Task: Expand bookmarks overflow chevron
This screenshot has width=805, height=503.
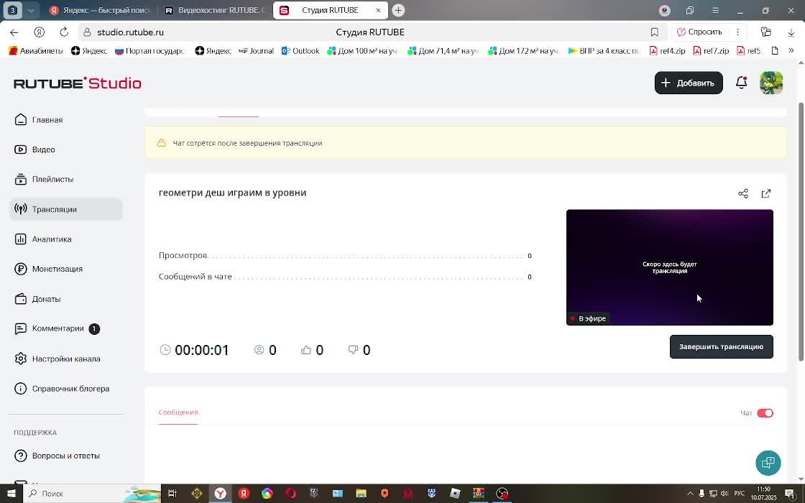Action: [x=791, y=50]
